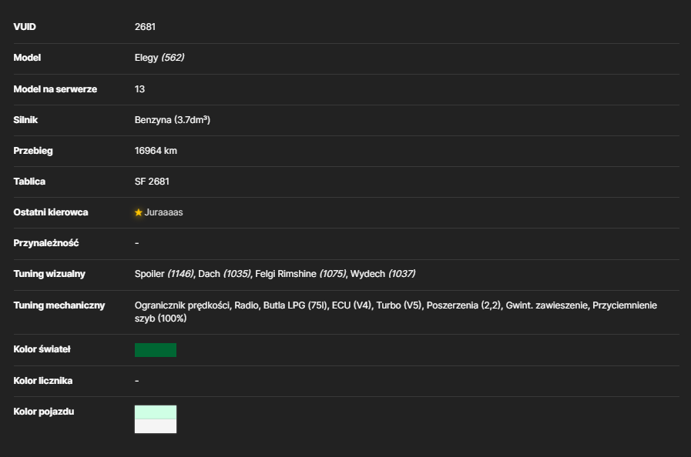The image size is (691, 457).
Task: Click the Radio mechanical tuning entry
Action: [247, 305]
